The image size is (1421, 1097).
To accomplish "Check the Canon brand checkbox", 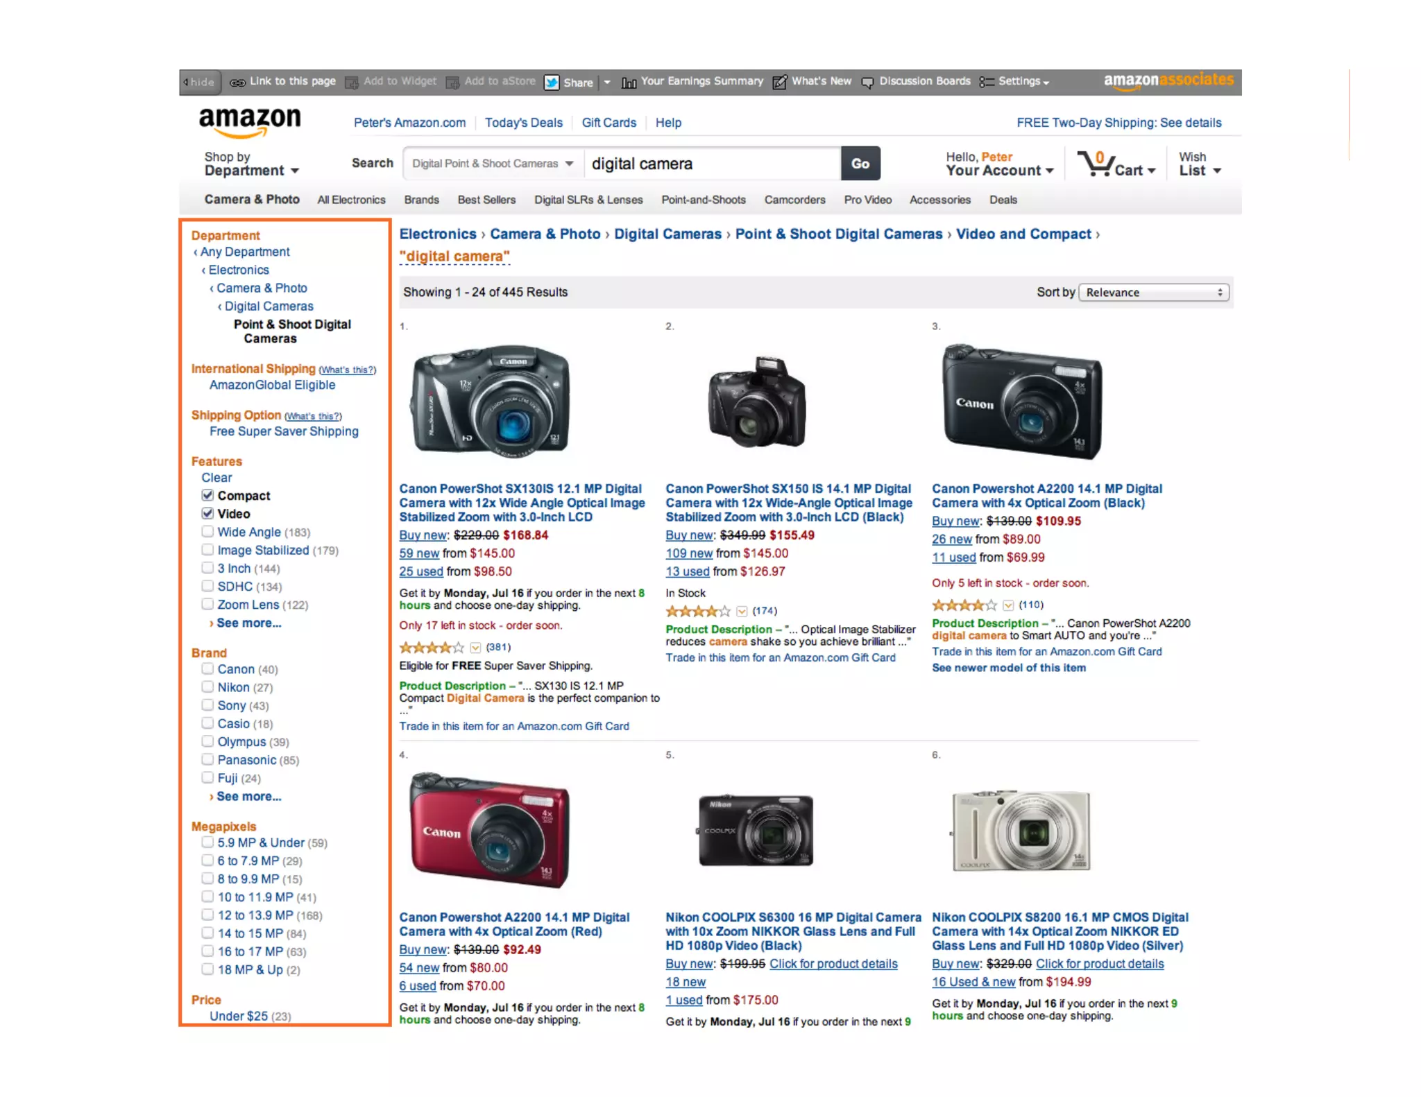I will 207,668.
